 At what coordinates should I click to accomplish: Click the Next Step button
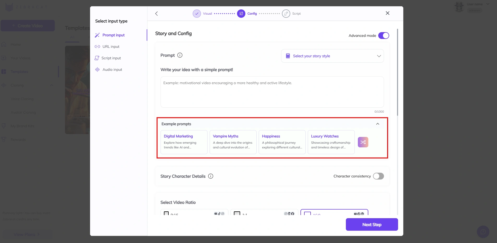372,224
